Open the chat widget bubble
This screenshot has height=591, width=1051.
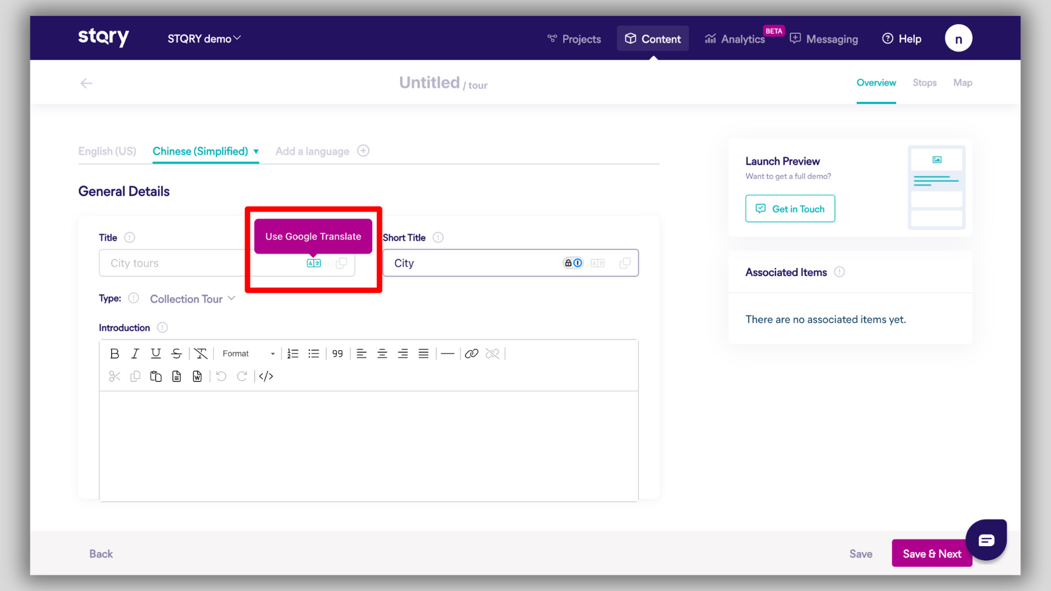pos(986,540)
